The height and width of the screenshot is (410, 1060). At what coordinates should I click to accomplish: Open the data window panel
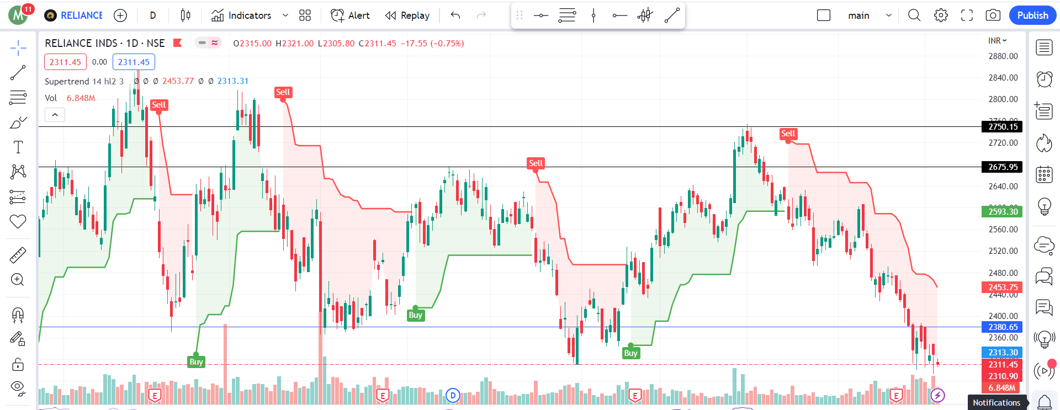tap(1044, 111)
